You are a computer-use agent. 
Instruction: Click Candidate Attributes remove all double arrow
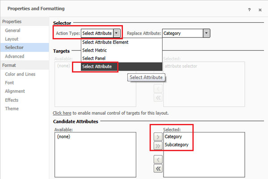point(158,169)
